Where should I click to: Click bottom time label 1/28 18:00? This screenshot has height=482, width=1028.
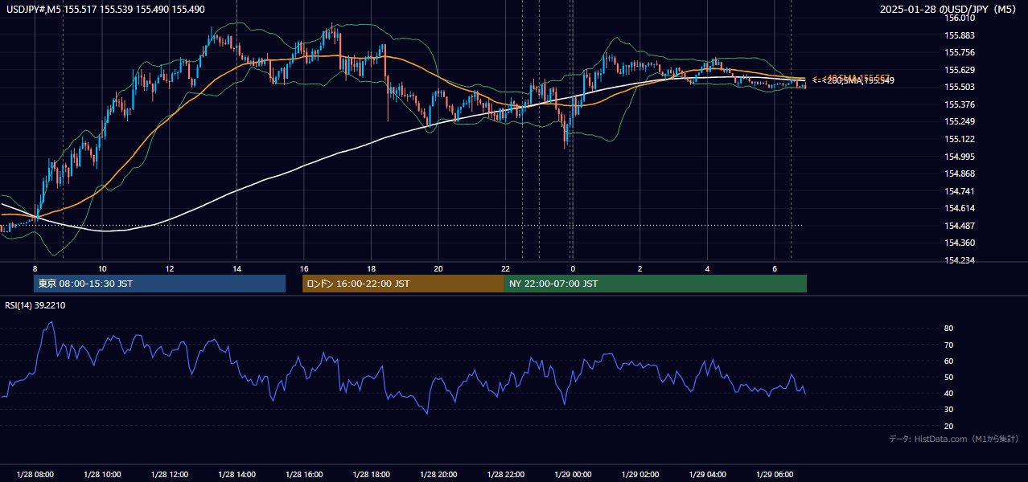click(x=371, y=475)
